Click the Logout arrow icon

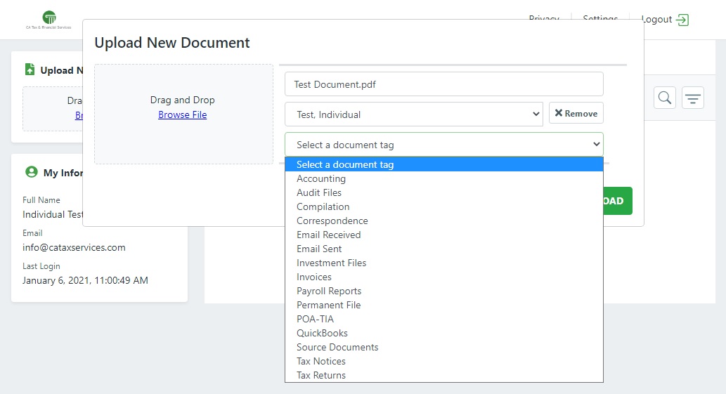(x=682, y=20)
